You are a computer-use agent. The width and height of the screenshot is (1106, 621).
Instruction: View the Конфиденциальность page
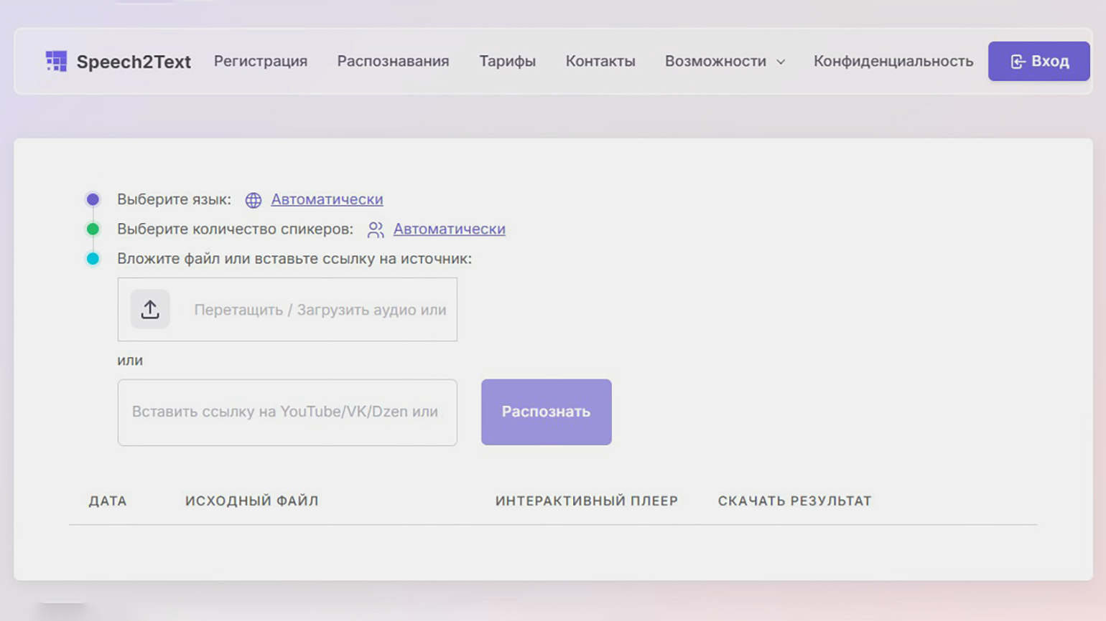pyautogui.click(x=893, y=62)
